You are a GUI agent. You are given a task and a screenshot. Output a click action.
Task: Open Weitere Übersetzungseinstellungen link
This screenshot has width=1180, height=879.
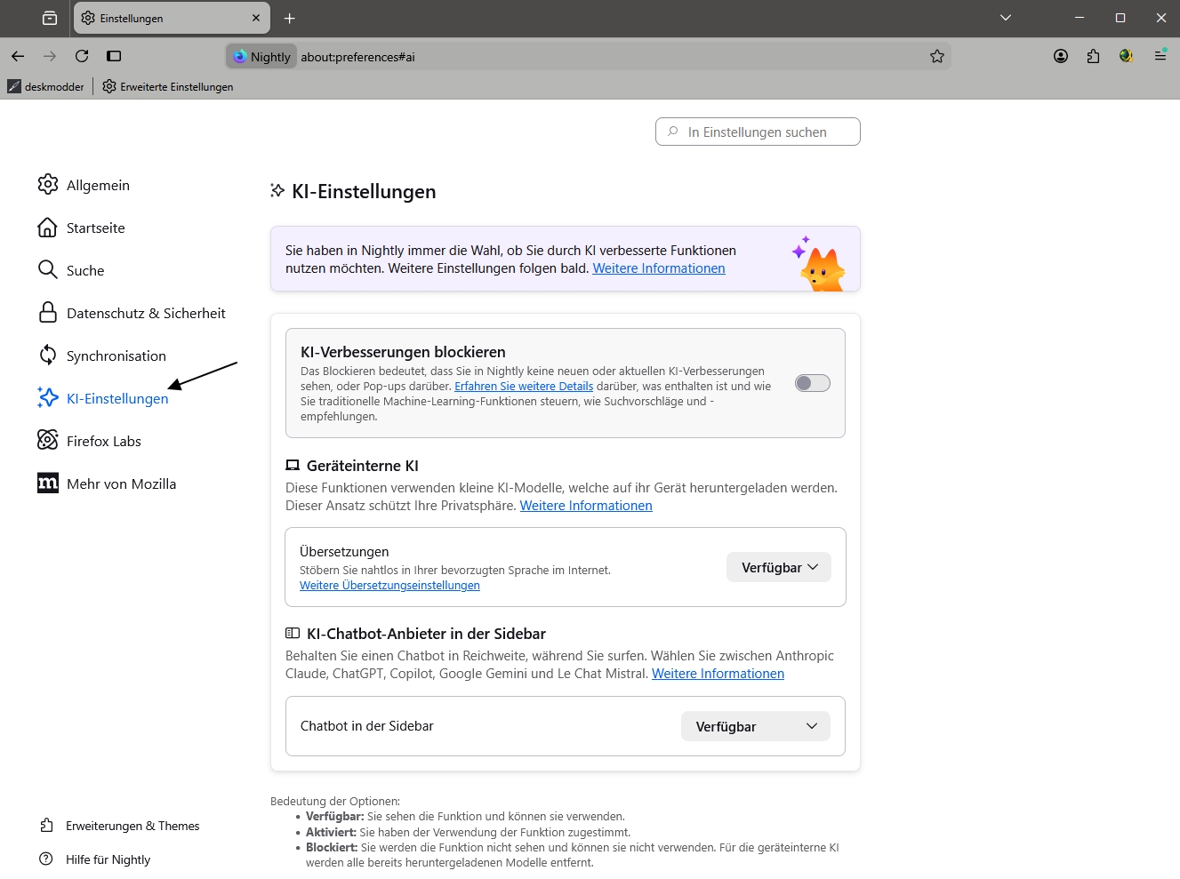[389, 586]
